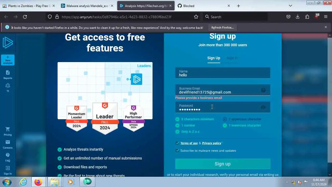This screenshot has height=187, width=332.
Task: Close the Blocked tab
Action: (229, 6)
